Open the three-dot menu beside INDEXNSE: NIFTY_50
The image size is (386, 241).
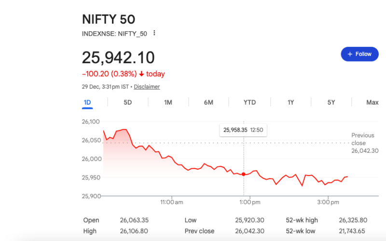point(154,33)
